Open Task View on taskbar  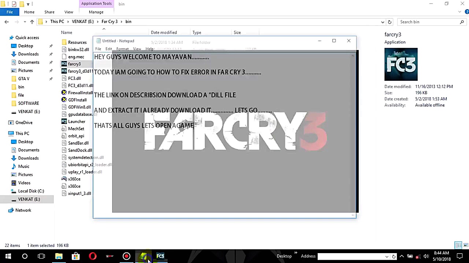(x=41, y=256)
